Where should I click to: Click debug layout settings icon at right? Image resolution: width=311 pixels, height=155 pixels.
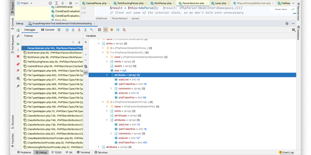coord(294,30)
